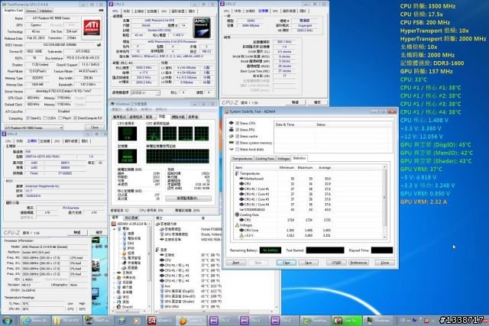Select the GPU (DispIO) temperature row in AIDA64
This screenshot has width=489, height=326.
pos(190,291)
